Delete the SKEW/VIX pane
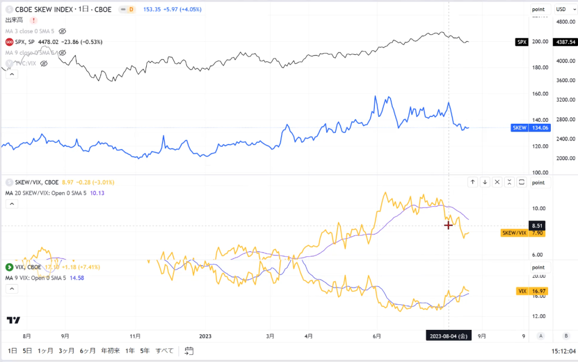 pyautogui.click(x=497, y=182)
